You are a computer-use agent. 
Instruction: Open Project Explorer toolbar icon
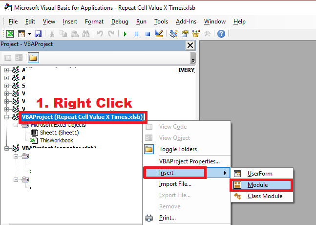point(173,33)
